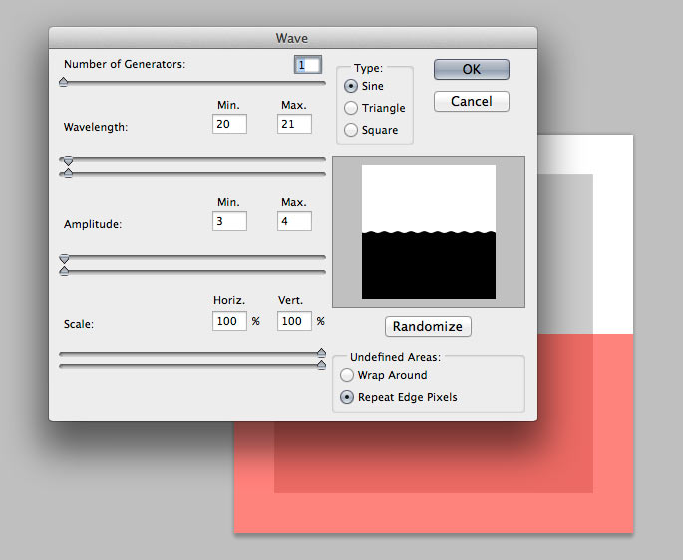The image size is (683, 560).
Task: Choose the Triangle wave type
Action: click(351, 108)
